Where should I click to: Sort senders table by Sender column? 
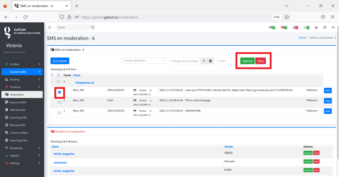(229, 147)
